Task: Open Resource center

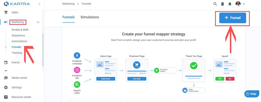Action: (x=21, y=97)
